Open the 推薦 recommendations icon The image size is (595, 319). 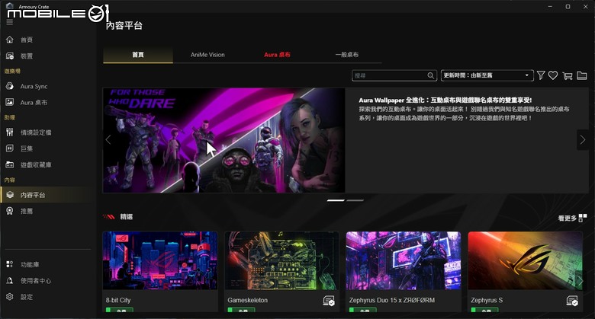coord(9,211)
